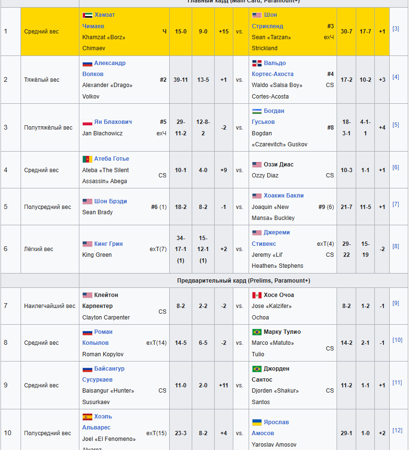This screenshot has height=450, width=415.
Task: Open the Шон Стрикленд article link
Action: [x=267, y=21]
